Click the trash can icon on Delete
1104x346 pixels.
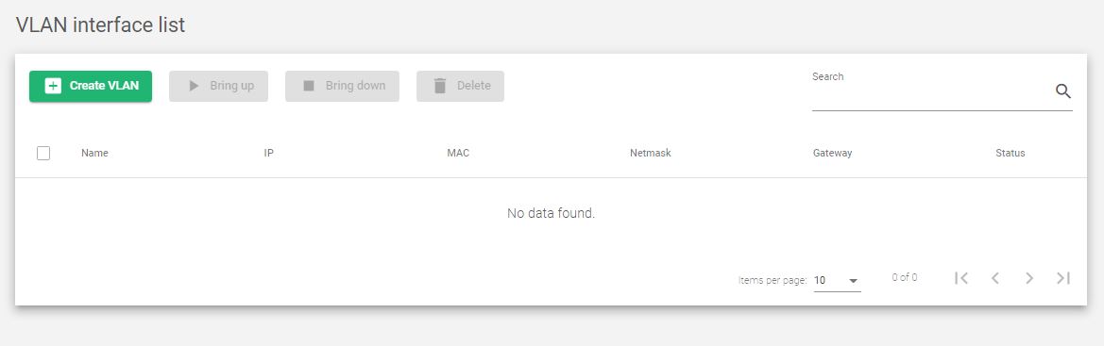pyautogui.click(x=440, y=86)
